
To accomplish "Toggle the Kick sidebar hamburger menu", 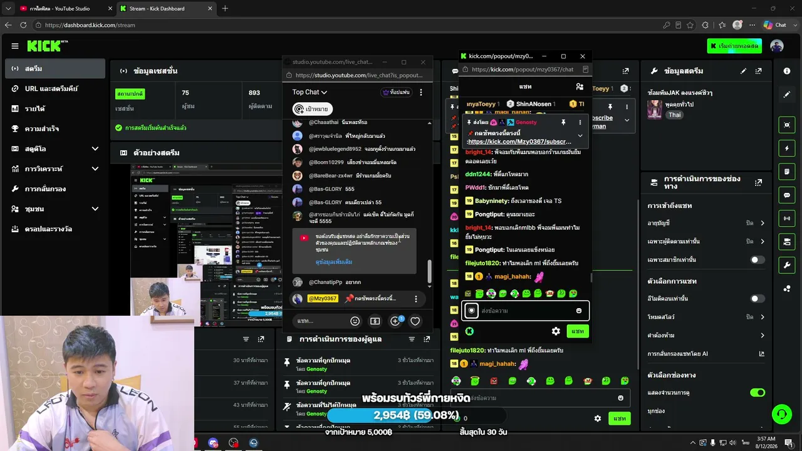I will (x=15, y=46).
